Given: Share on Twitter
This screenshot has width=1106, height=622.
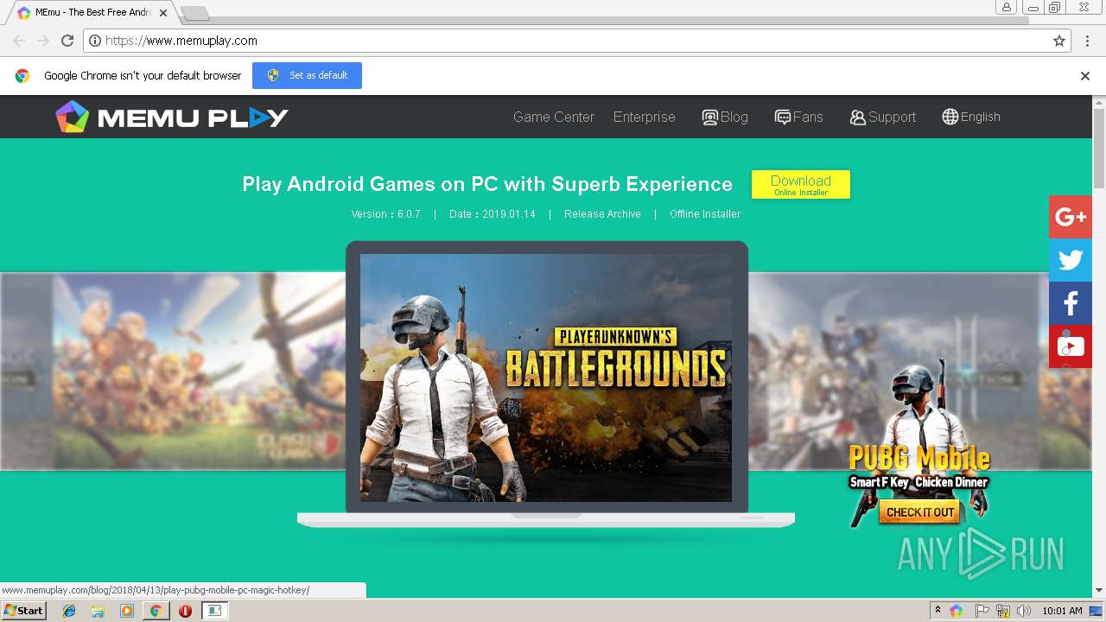Looking at the screenshot, I should pos(1071,260).
